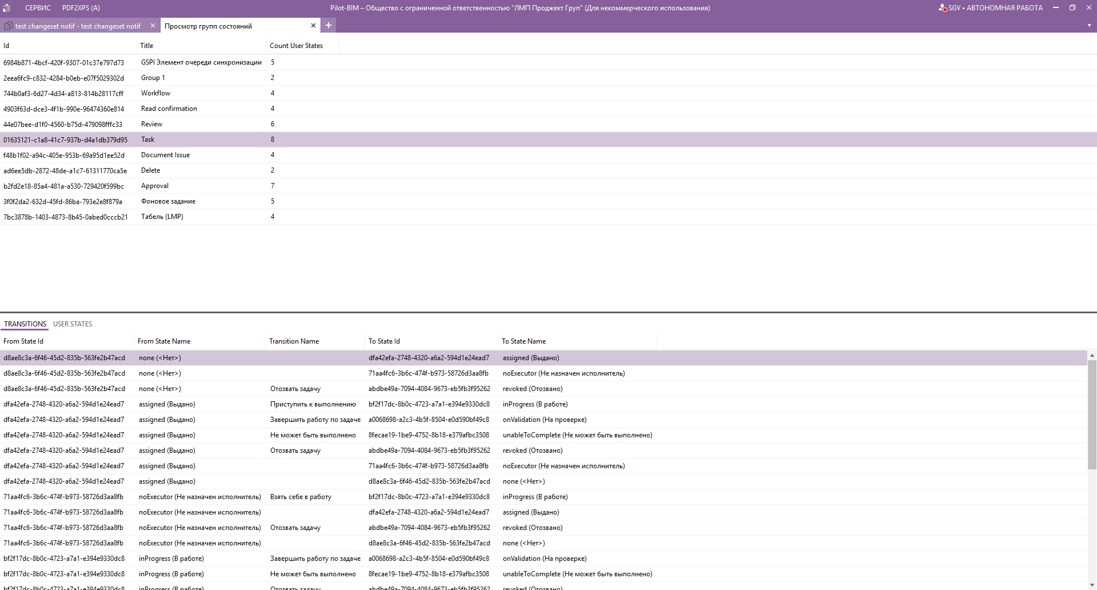Viewport: 1097px width, 590px height.
Task: Open the СЕРВИС menu
Action: pos(38,8)
